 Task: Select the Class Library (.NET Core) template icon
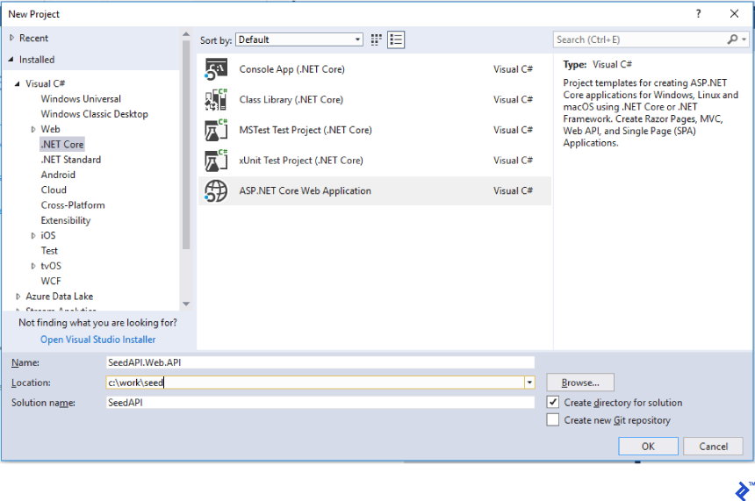coord(216,100)
